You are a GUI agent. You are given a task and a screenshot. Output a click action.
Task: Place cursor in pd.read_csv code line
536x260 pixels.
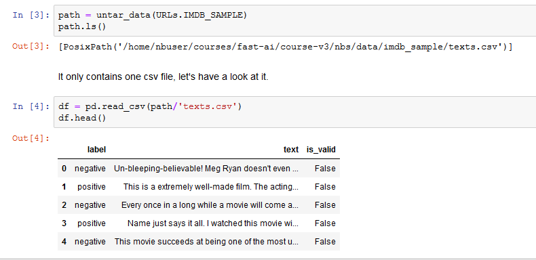point(150,106)
